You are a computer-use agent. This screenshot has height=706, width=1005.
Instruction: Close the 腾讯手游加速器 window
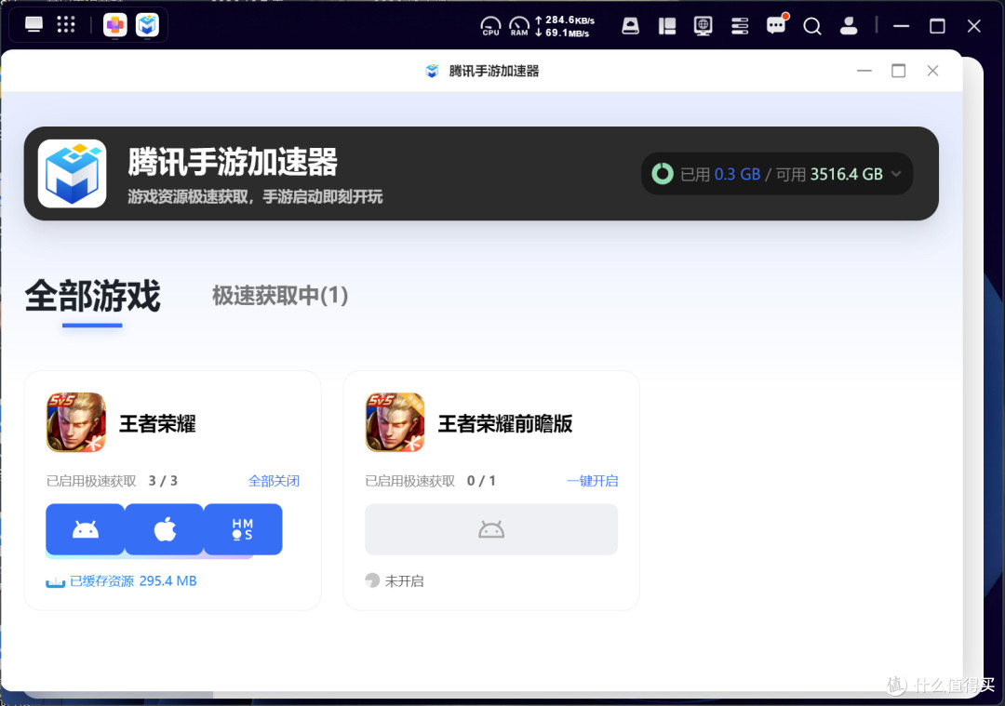932,71
